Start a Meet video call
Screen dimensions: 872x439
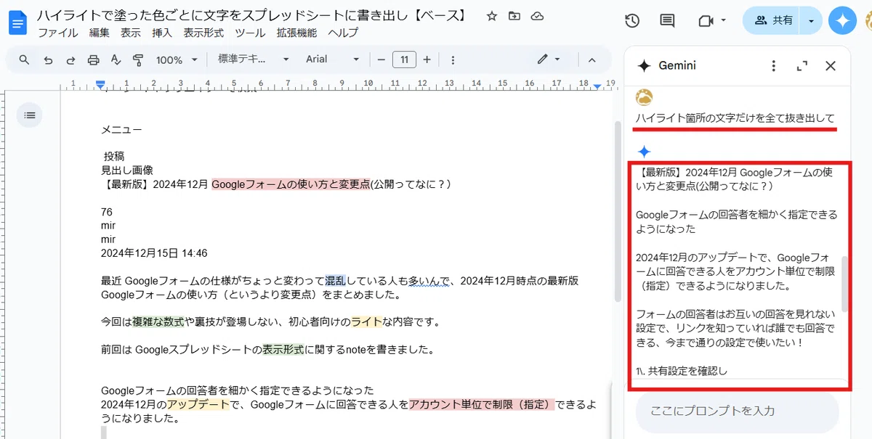705,20
